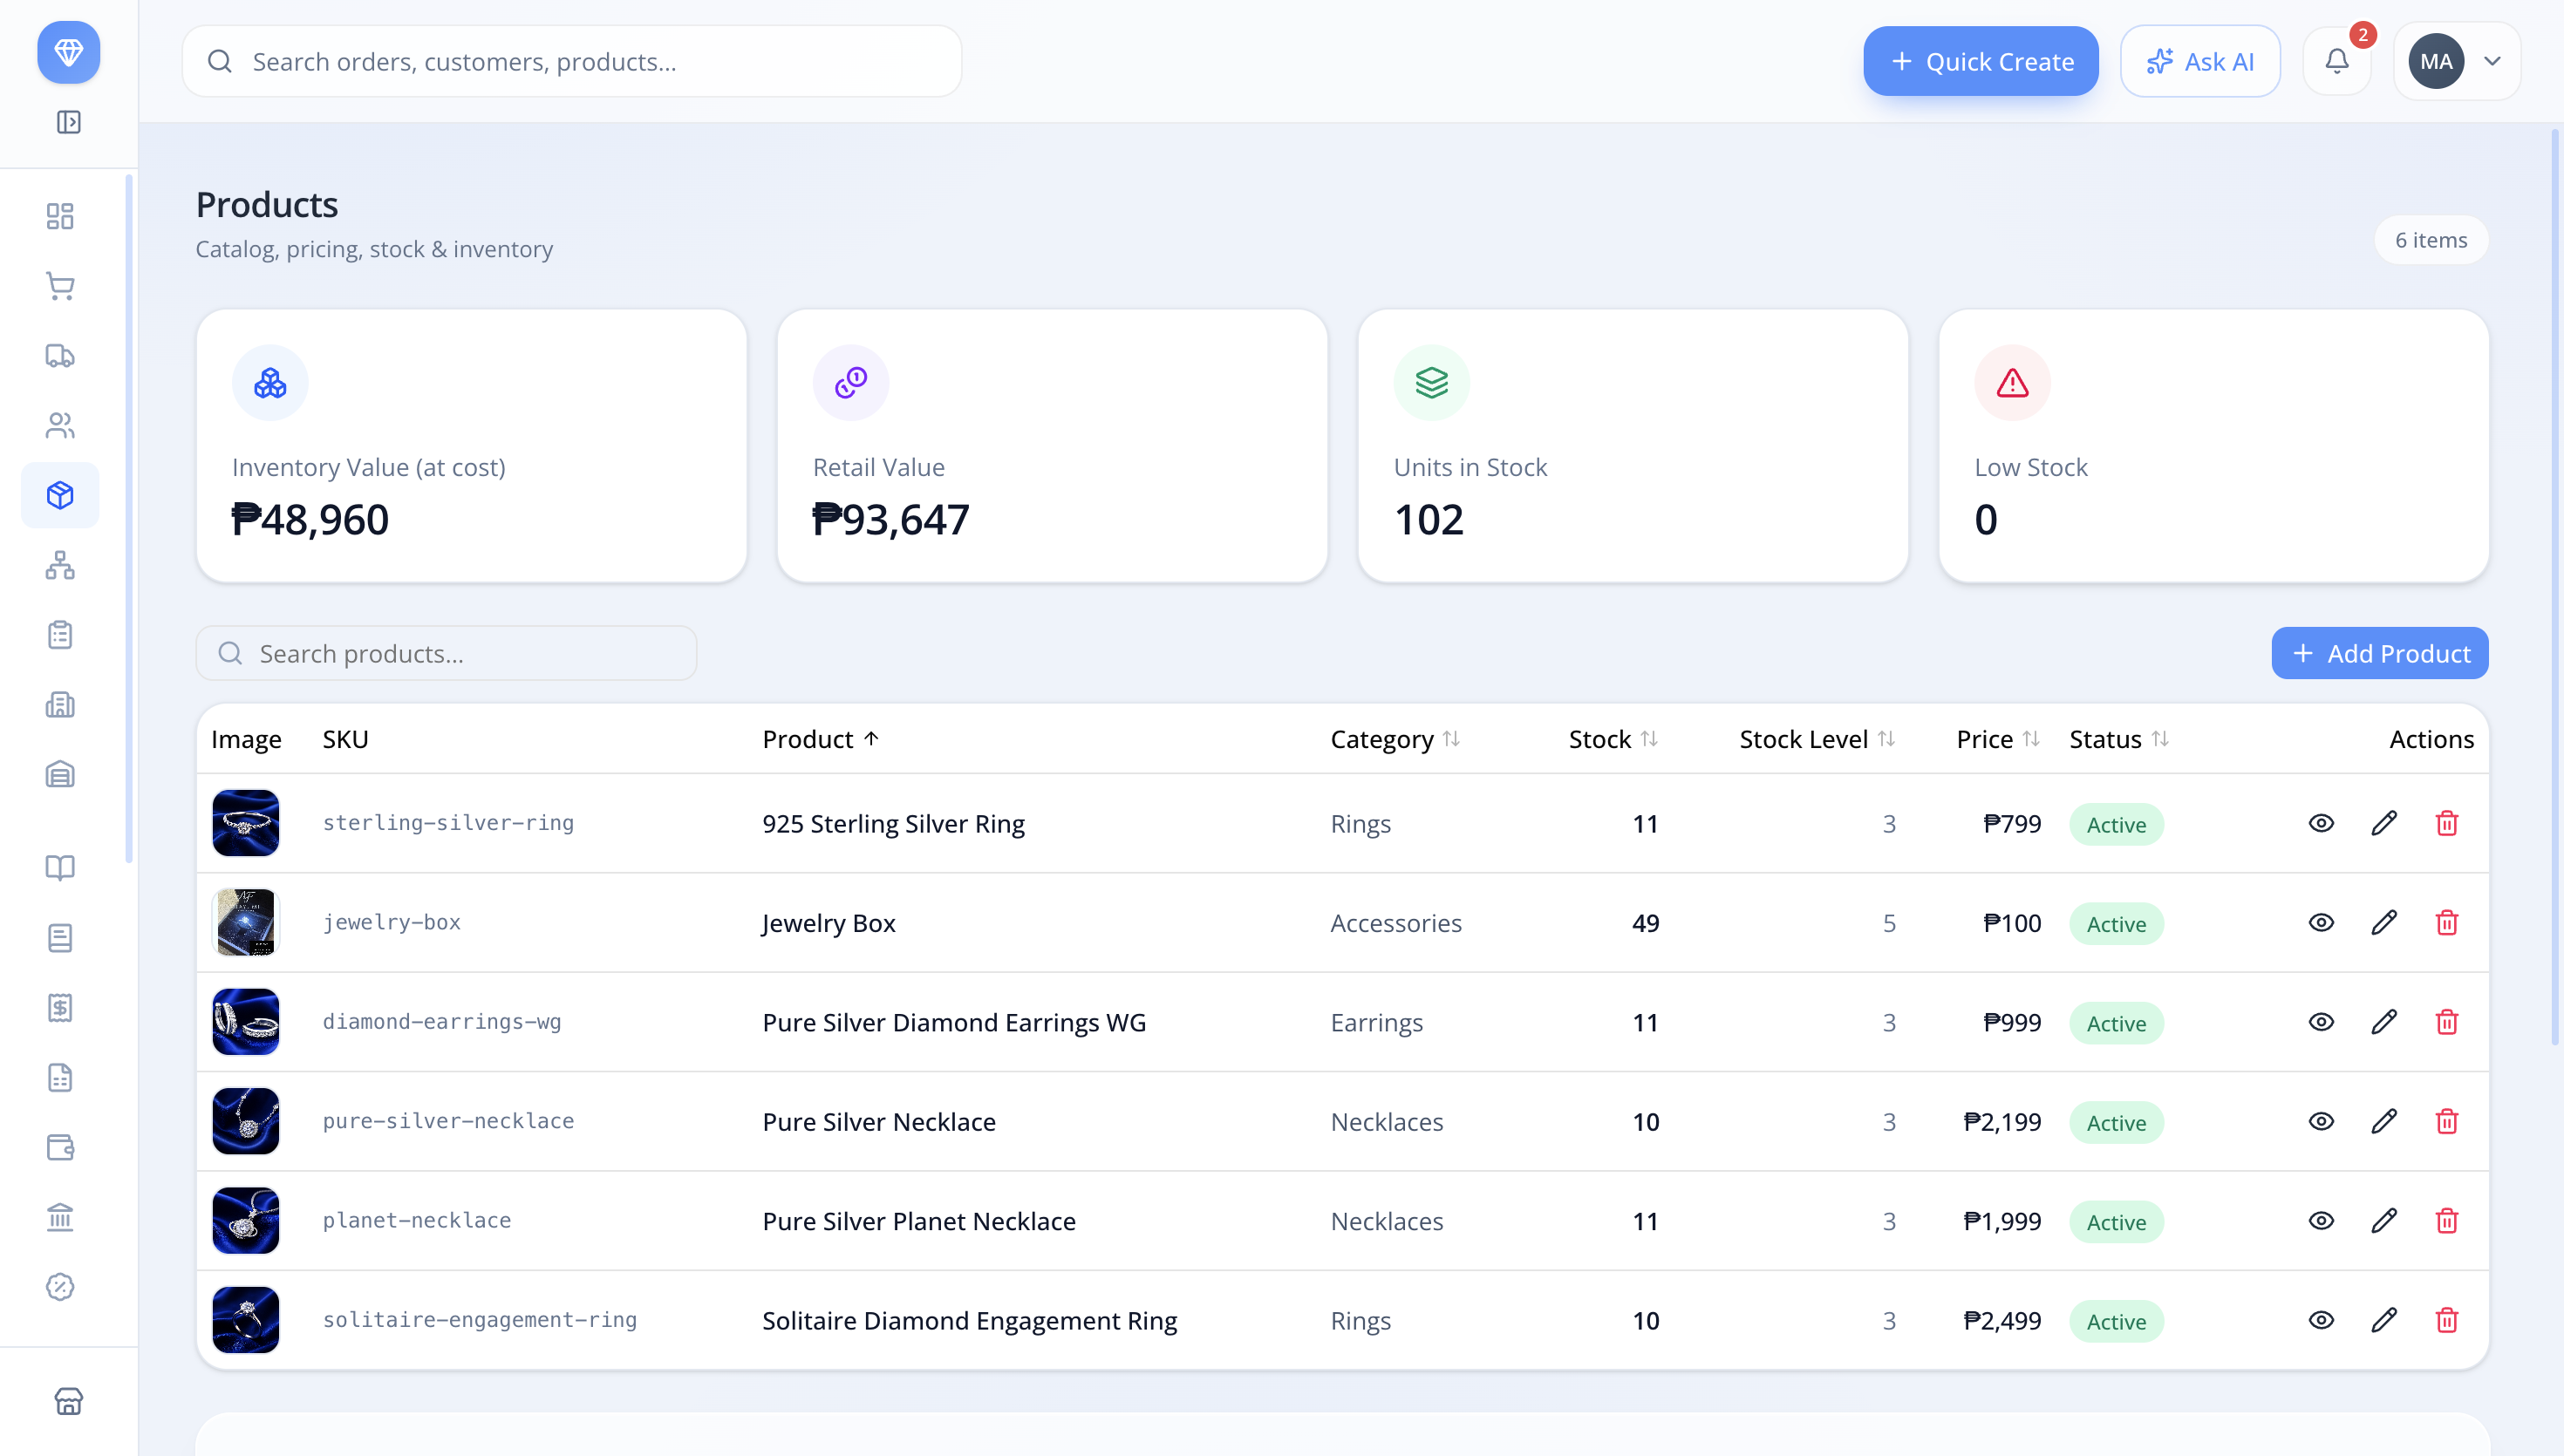Click the Active status of Jewelry Box
Image resolution: width=2564 pixels, height=1456 pixels.
[x=2116, y=924]
